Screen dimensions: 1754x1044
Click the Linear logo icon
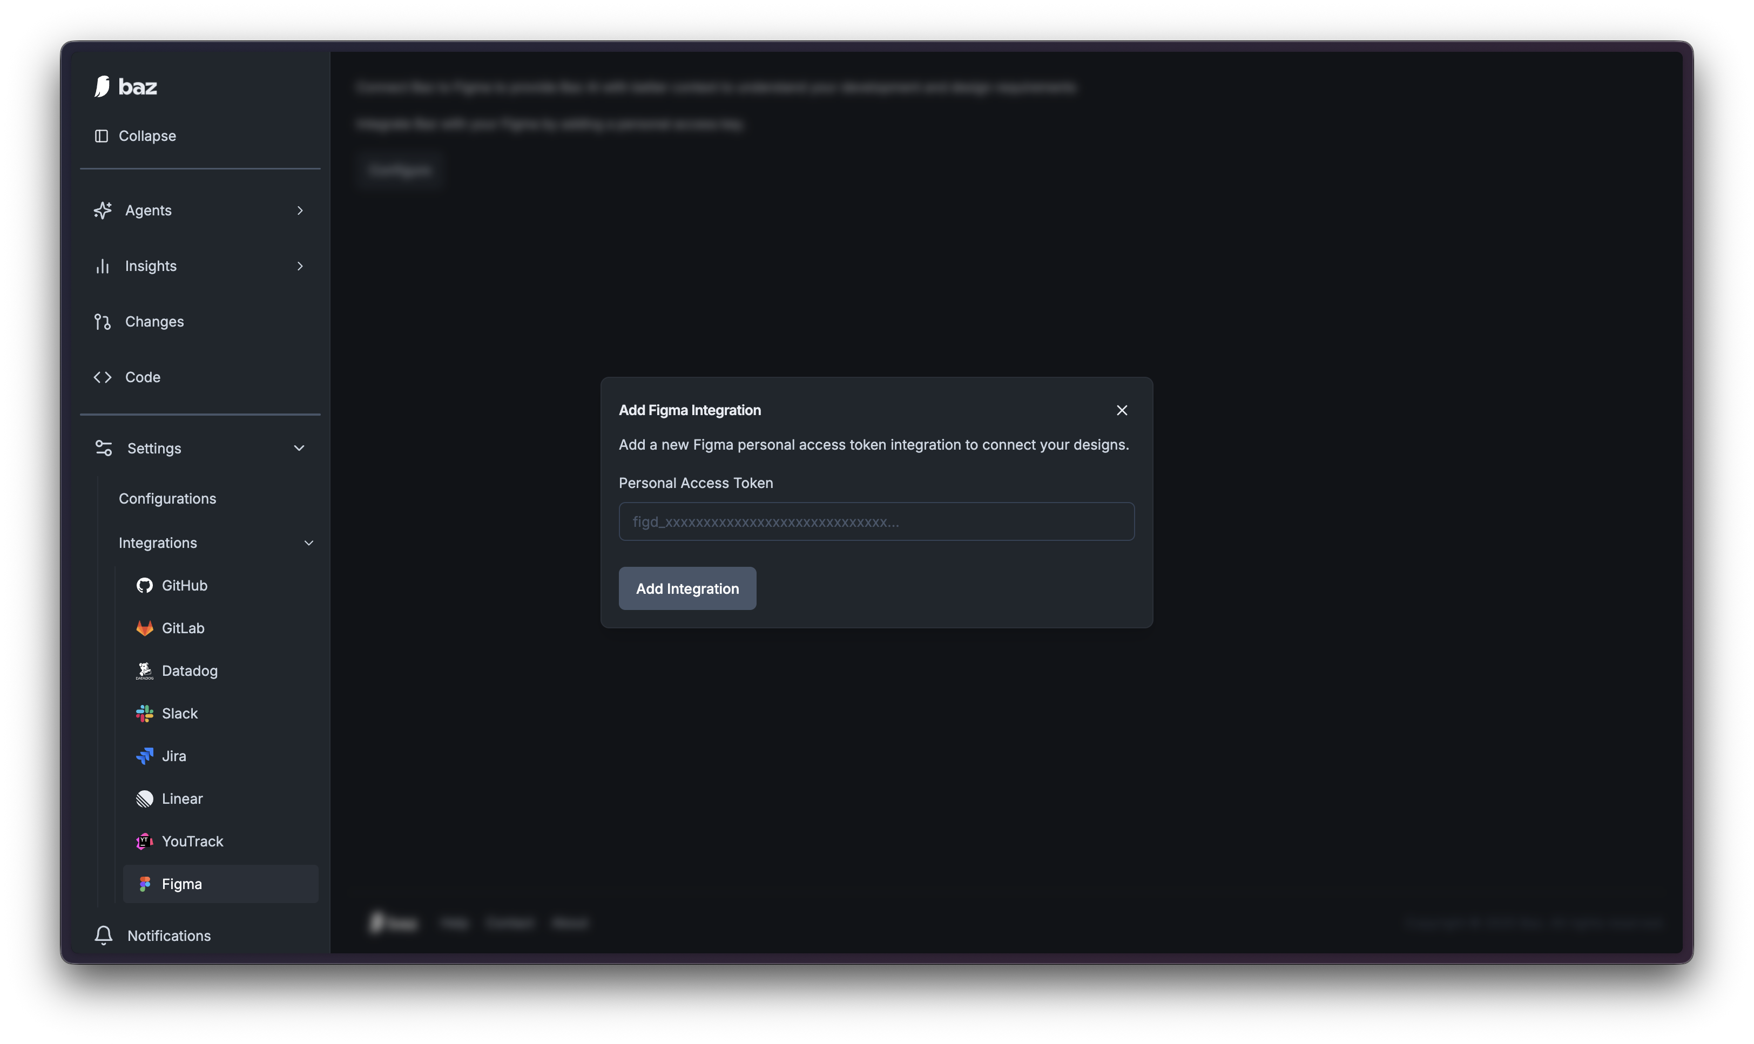(145, 798)
